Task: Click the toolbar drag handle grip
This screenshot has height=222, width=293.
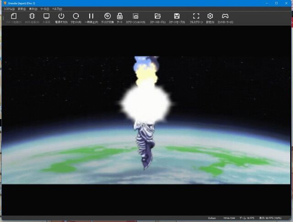Action: coord(3,18)
